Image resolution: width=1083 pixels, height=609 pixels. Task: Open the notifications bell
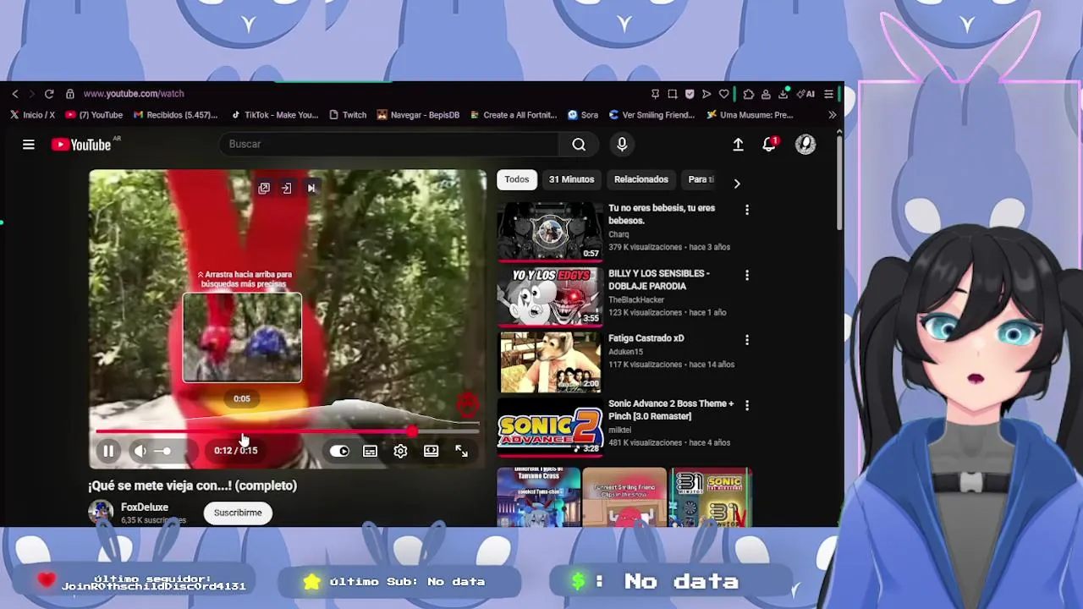point(769,145)
